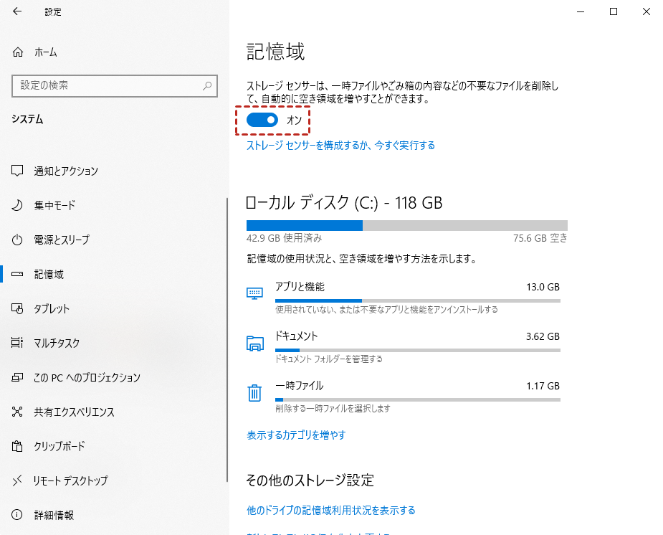Click the 詳細情報 info icon
The image size is (663, 535).
click(x=17, y=515)
